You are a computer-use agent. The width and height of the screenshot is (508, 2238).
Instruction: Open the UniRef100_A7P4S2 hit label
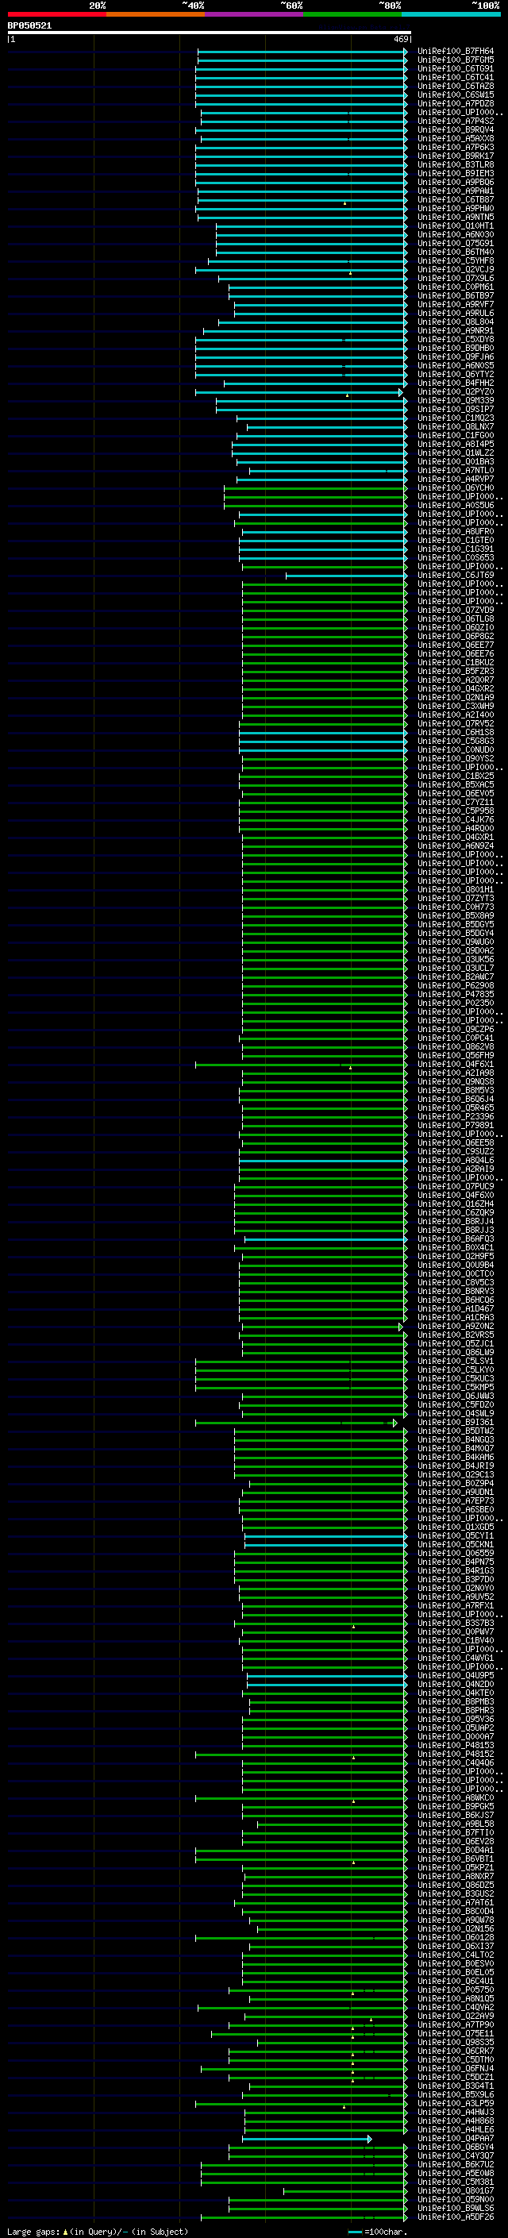tap(455, 121)
